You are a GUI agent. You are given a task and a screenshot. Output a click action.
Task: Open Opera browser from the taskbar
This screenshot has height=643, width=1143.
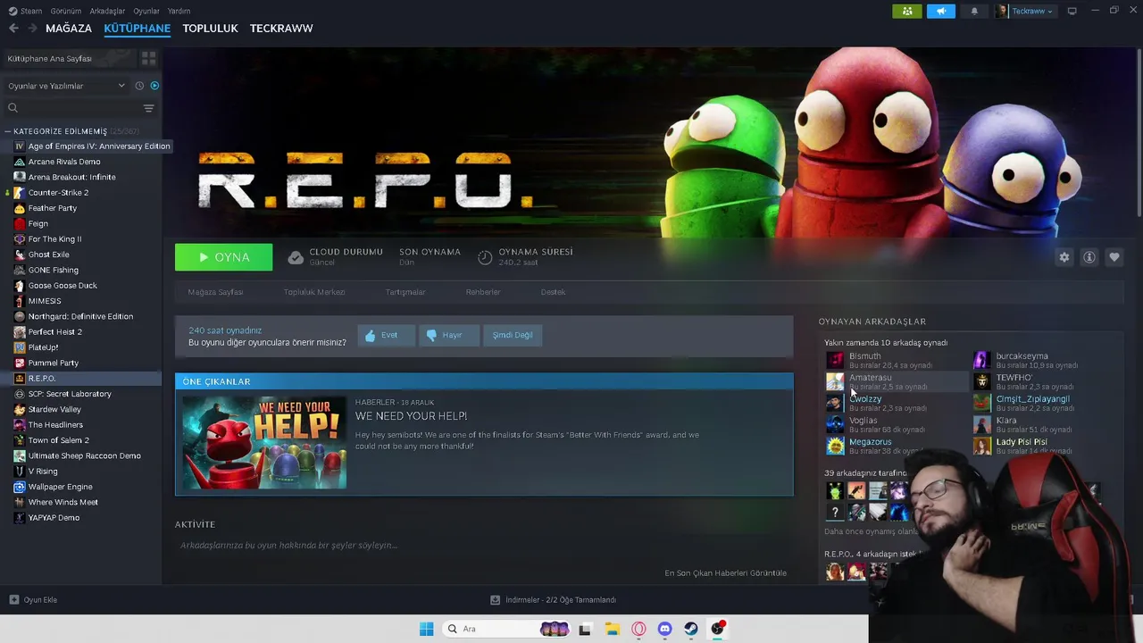coord(638,629)
